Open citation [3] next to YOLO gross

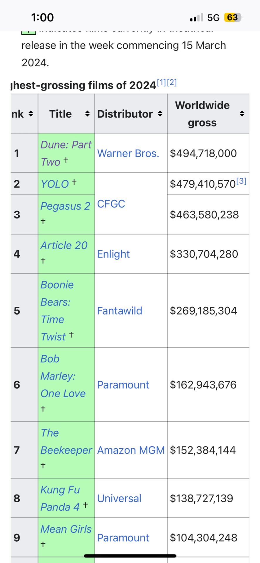pyautogui.click(x=241, y=181)
